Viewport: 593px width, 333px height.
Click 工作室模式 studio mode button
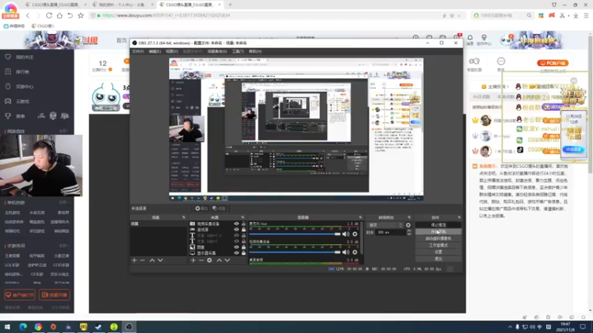coord(438,246)
